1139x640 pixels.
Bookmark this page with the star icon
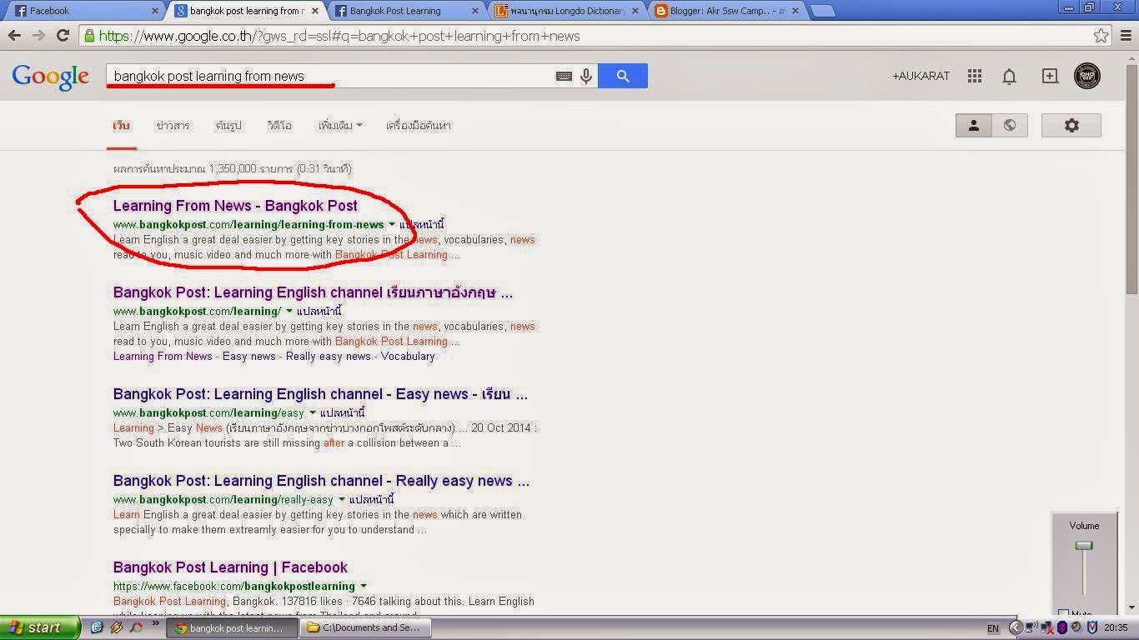(x=1101, y=36)
